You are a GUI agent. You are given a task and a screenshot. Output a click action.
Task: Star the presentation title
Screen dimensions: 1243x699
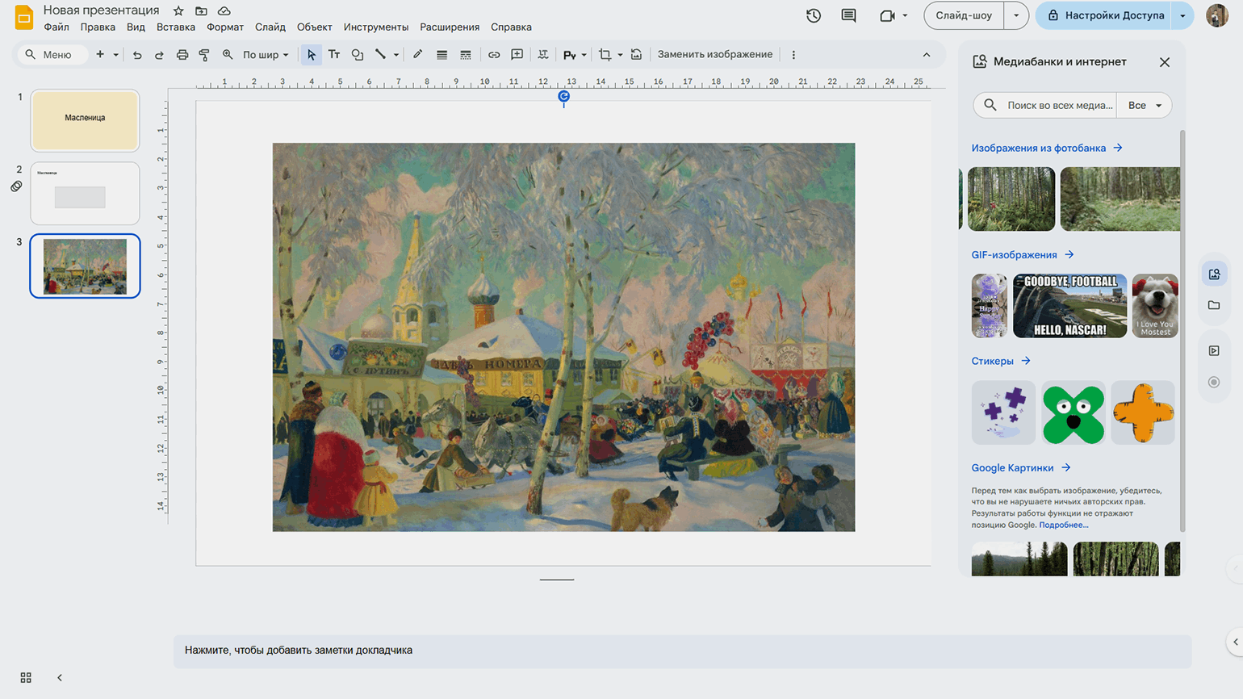[x=178, y=10]
